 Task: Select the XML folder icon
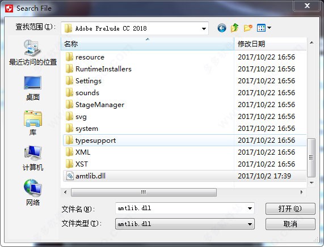(69, 152)
